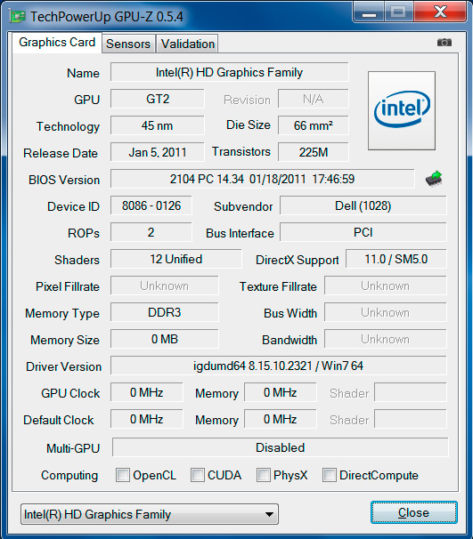Click the DirectX Support field 11.0 / SM5.0
Screen dimensions: 473x539
pyautogui.click(x=396, y=259)
